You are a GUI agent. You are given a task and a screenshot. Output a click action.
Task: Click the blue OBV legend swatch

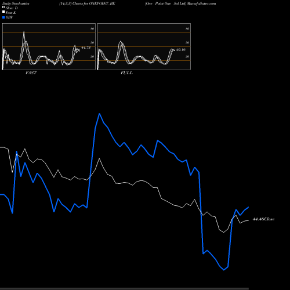[3, 17]
